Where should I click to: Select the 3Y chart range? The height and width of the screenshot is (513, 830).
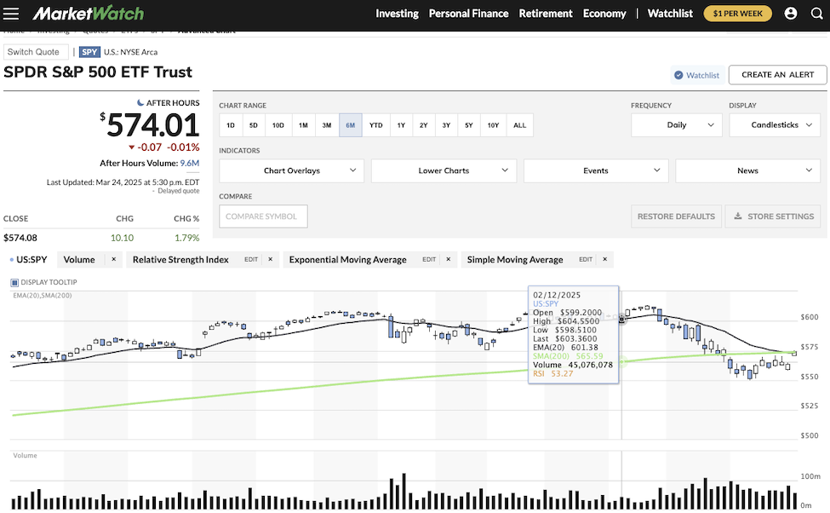[x=446, y=125]
